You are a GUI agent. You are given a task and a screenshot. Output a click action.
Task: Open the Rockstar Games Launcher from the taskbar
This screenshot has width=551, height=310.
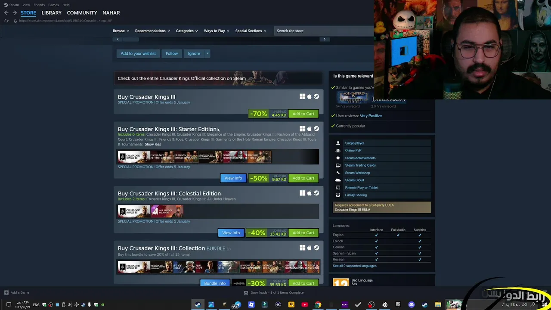[291, 305]
